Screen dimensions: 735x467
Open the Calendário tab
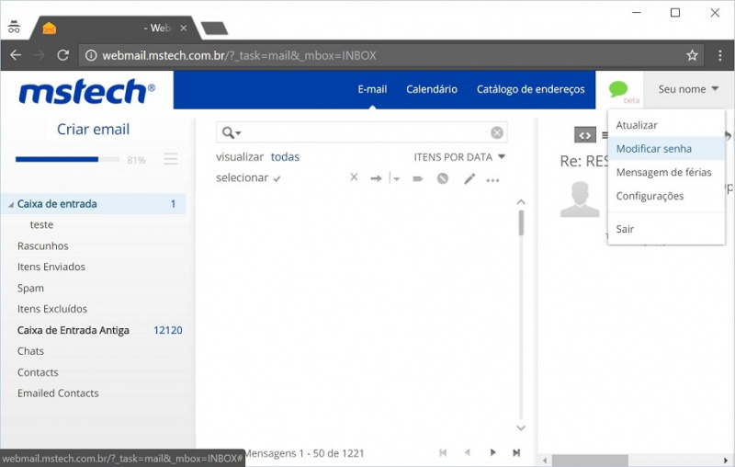(432, 89)
